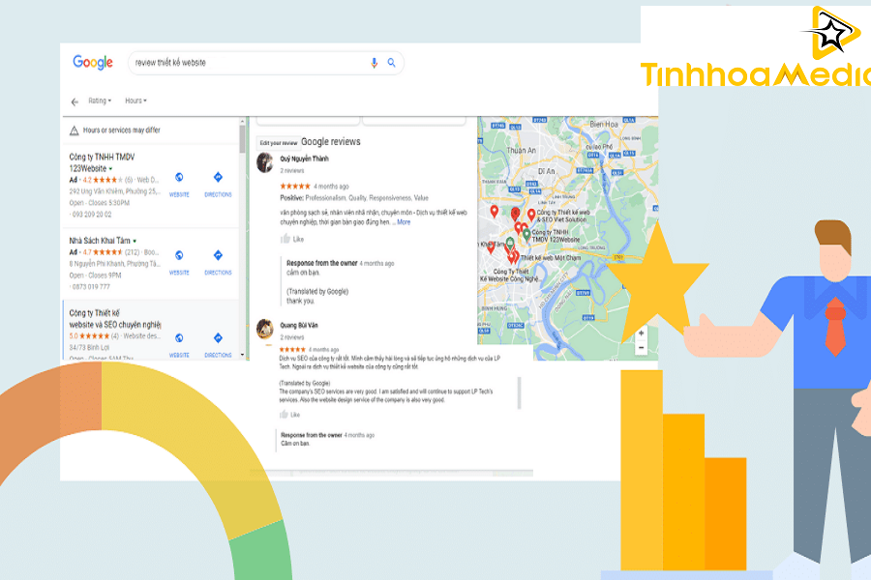Click the warning icon beside Hours or services
The height and width of the screenshot is (580, 871).
(74, 131)
